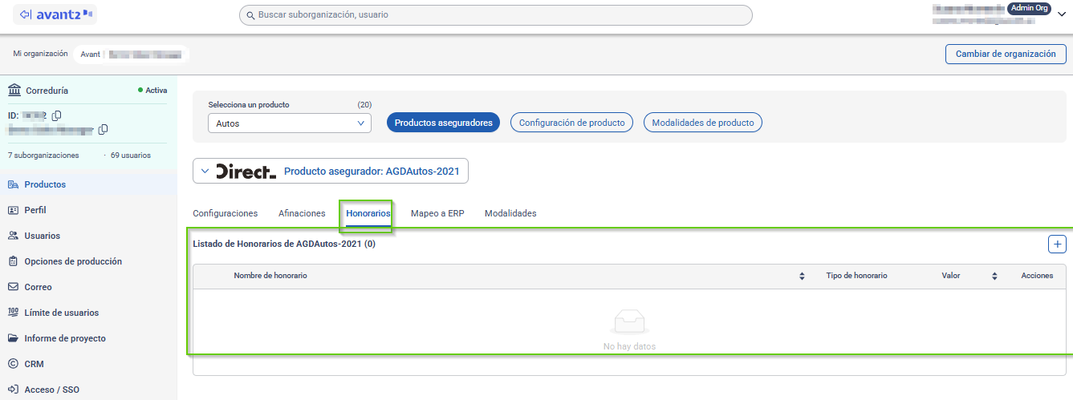Sort by Valor column arrows
The height and width of the screenshot is (400, 1073).
(994, 276)
